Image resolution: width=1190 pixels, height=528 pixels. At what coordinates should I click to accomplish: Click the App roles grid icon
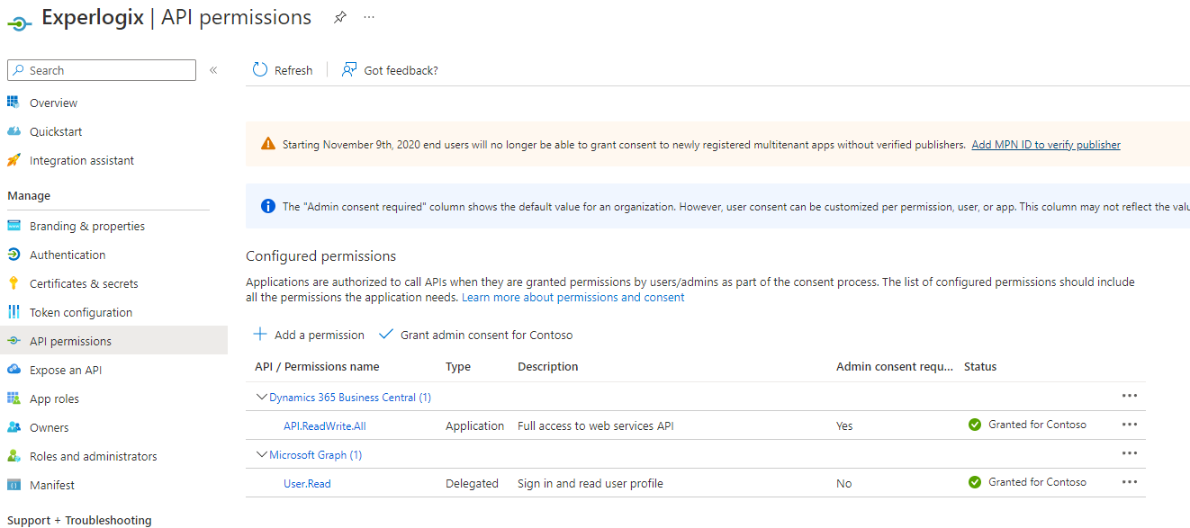pos(14,398)
